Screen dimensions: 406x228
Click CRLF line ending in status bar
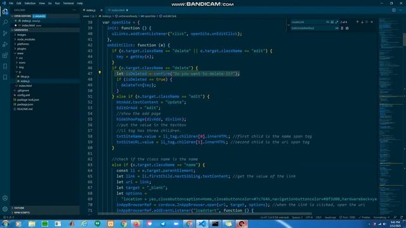pos(318,217)
